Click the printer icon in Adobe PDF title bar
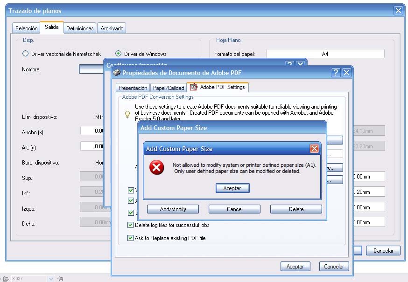 117,73
